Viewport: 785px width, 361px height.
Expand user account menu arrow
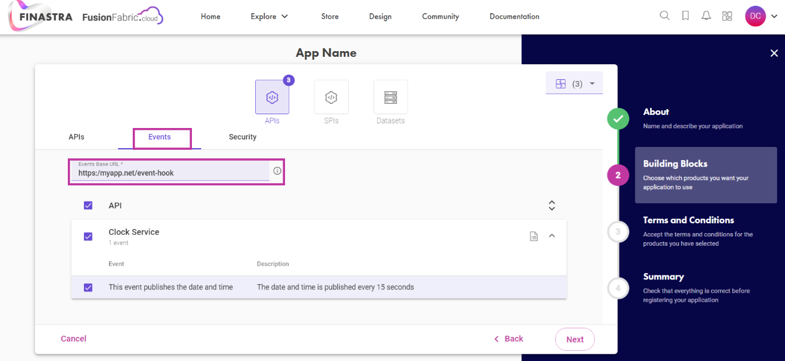click(774, 17)
